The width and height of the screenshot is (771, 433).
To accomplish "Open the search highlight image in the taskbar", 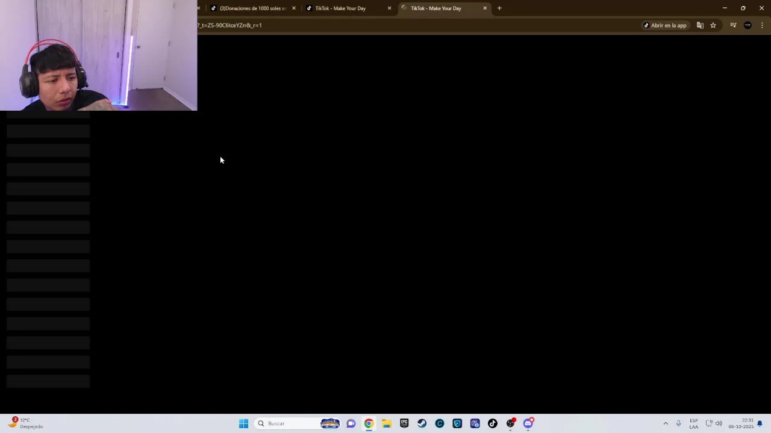I will coord(329,423).
